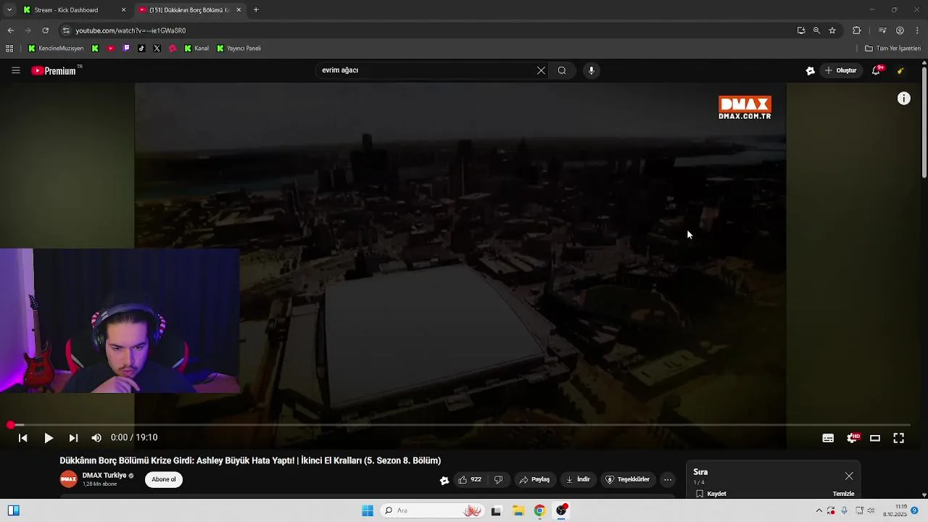Close the Kick Dashboard tab
Image resolution: width=928 pixels, height=522 pixels.
click(123, 10)
